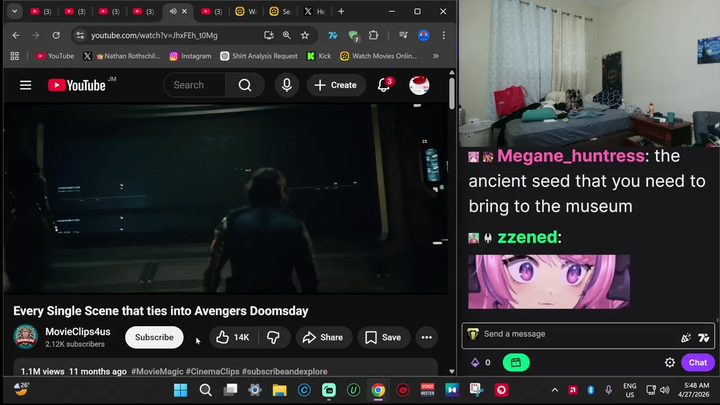This screenshot has height=405, width=720.
Task: Open the #CinemaClips hashtag
Action: (213, 371)
